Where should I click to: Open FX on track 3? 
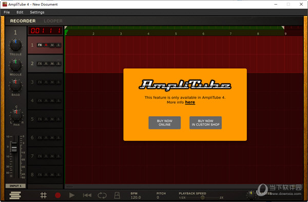click(x=40, y=82)
